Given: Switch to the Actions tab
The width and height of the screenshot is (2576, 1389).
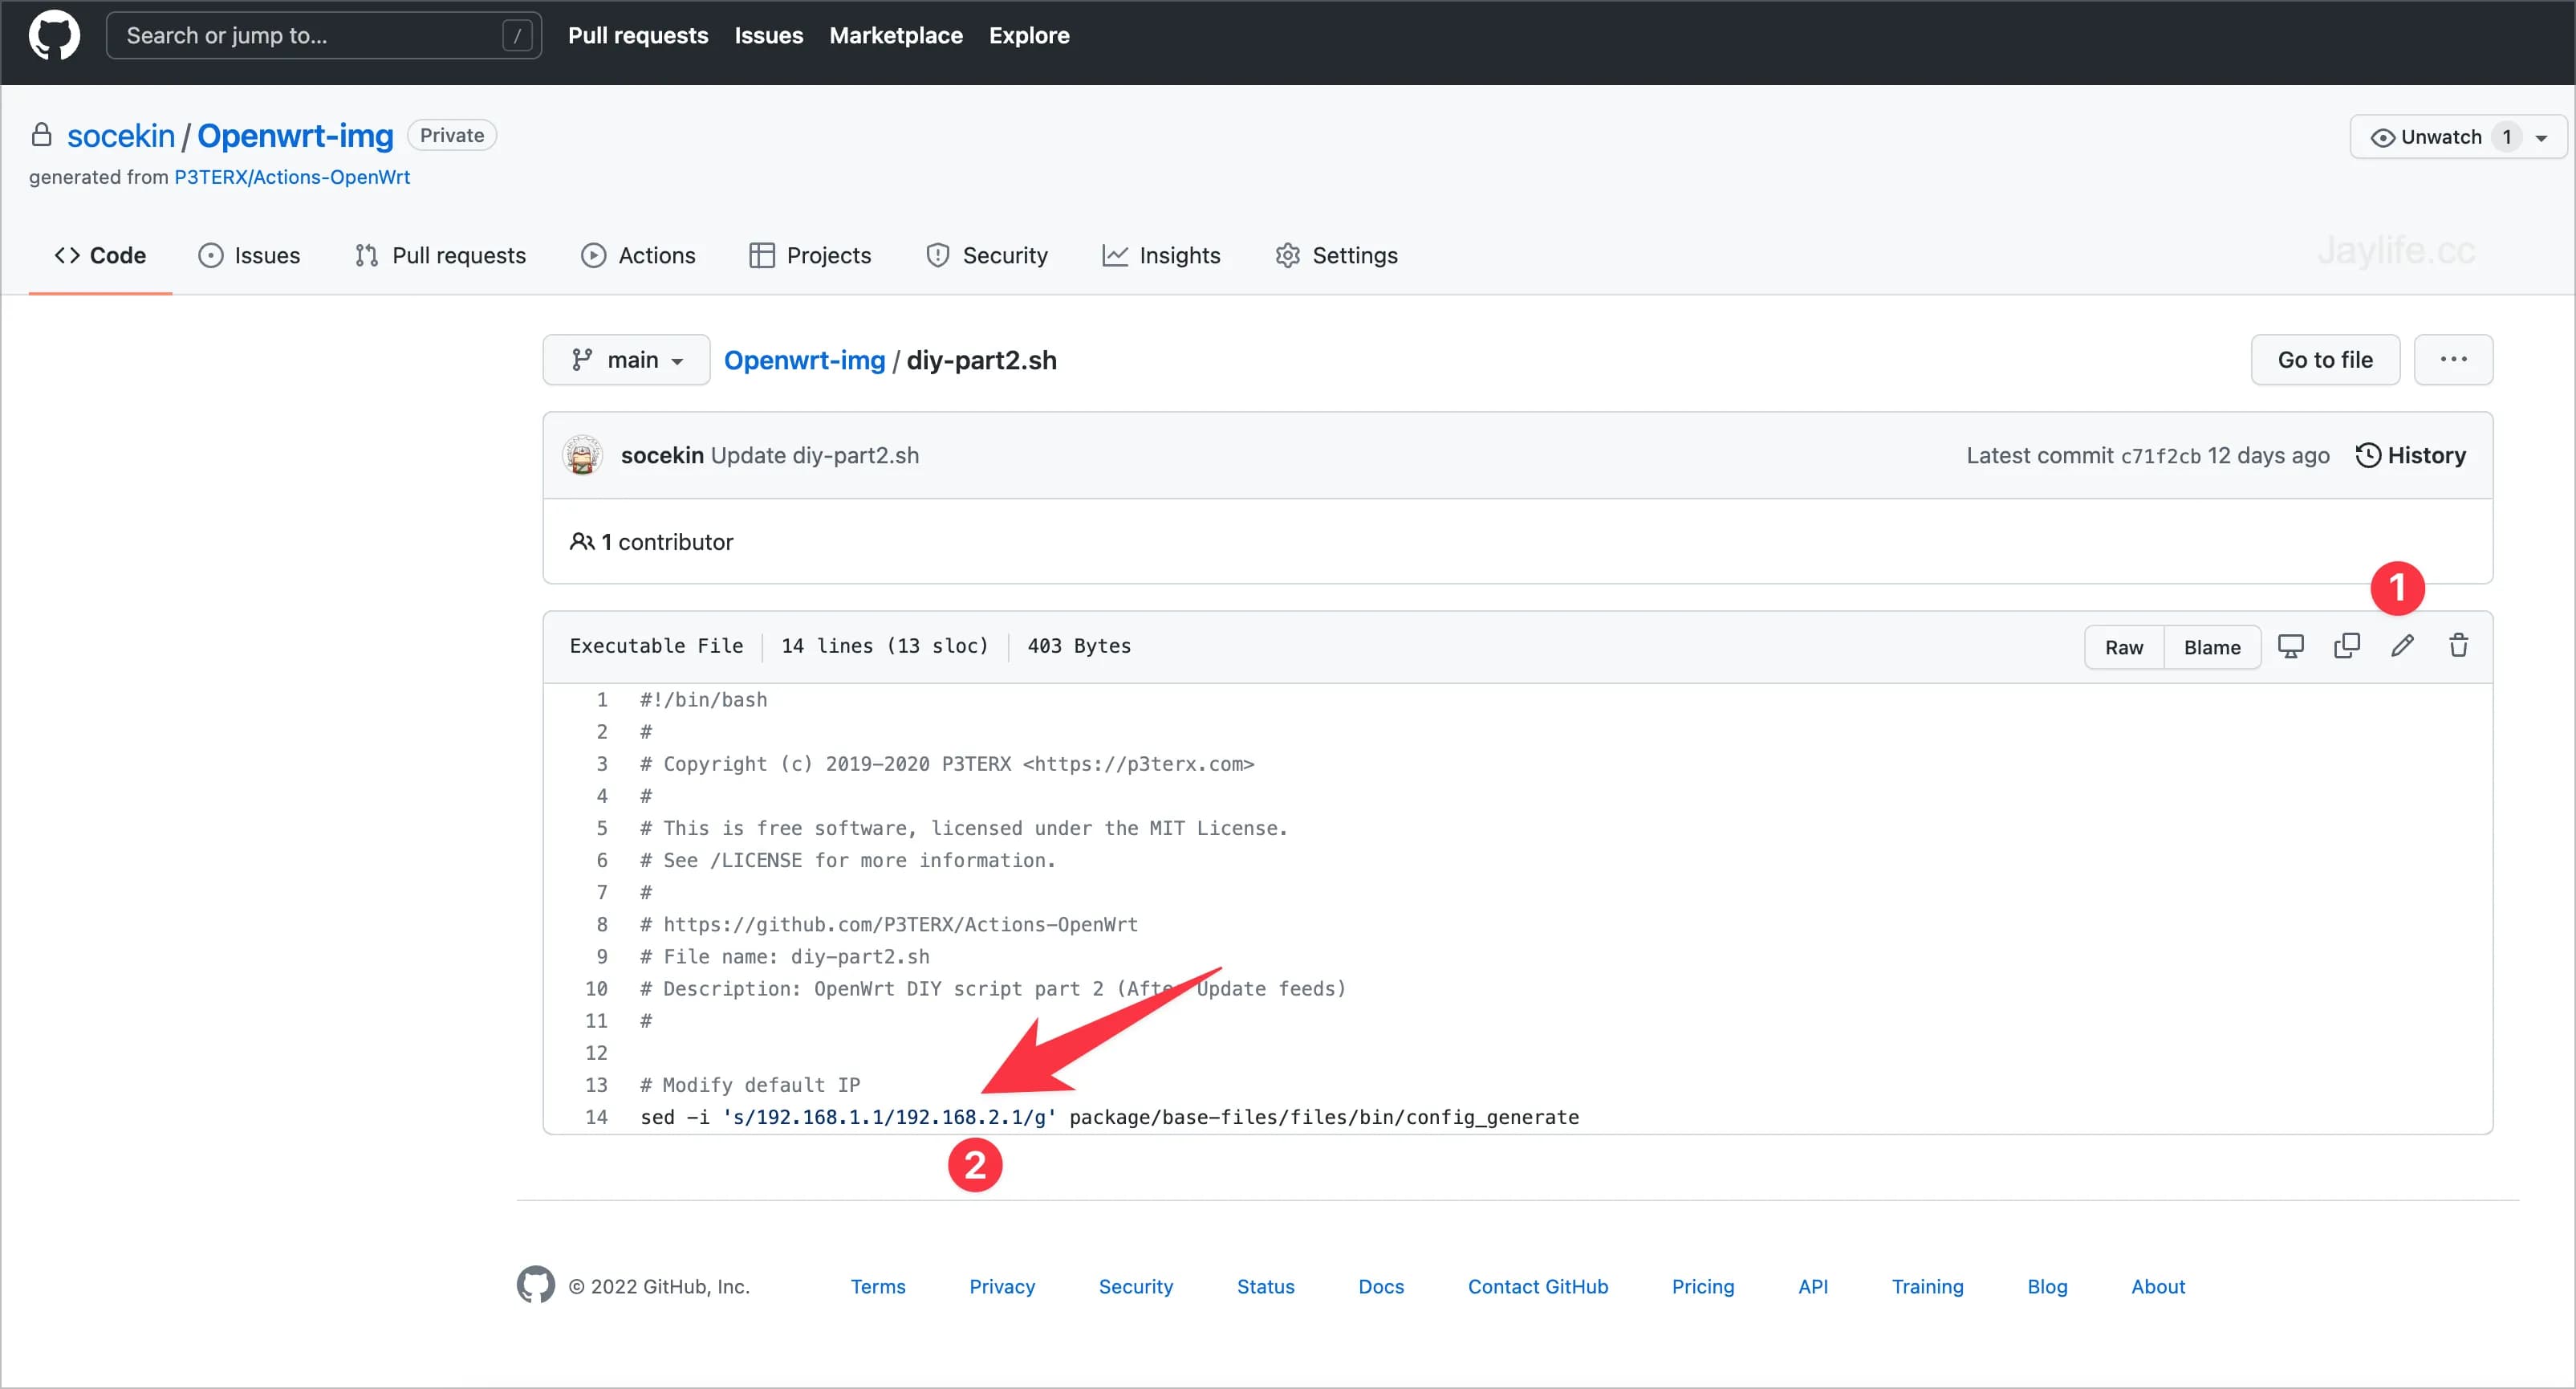Looking at the screenshot, I should point(638,255).
